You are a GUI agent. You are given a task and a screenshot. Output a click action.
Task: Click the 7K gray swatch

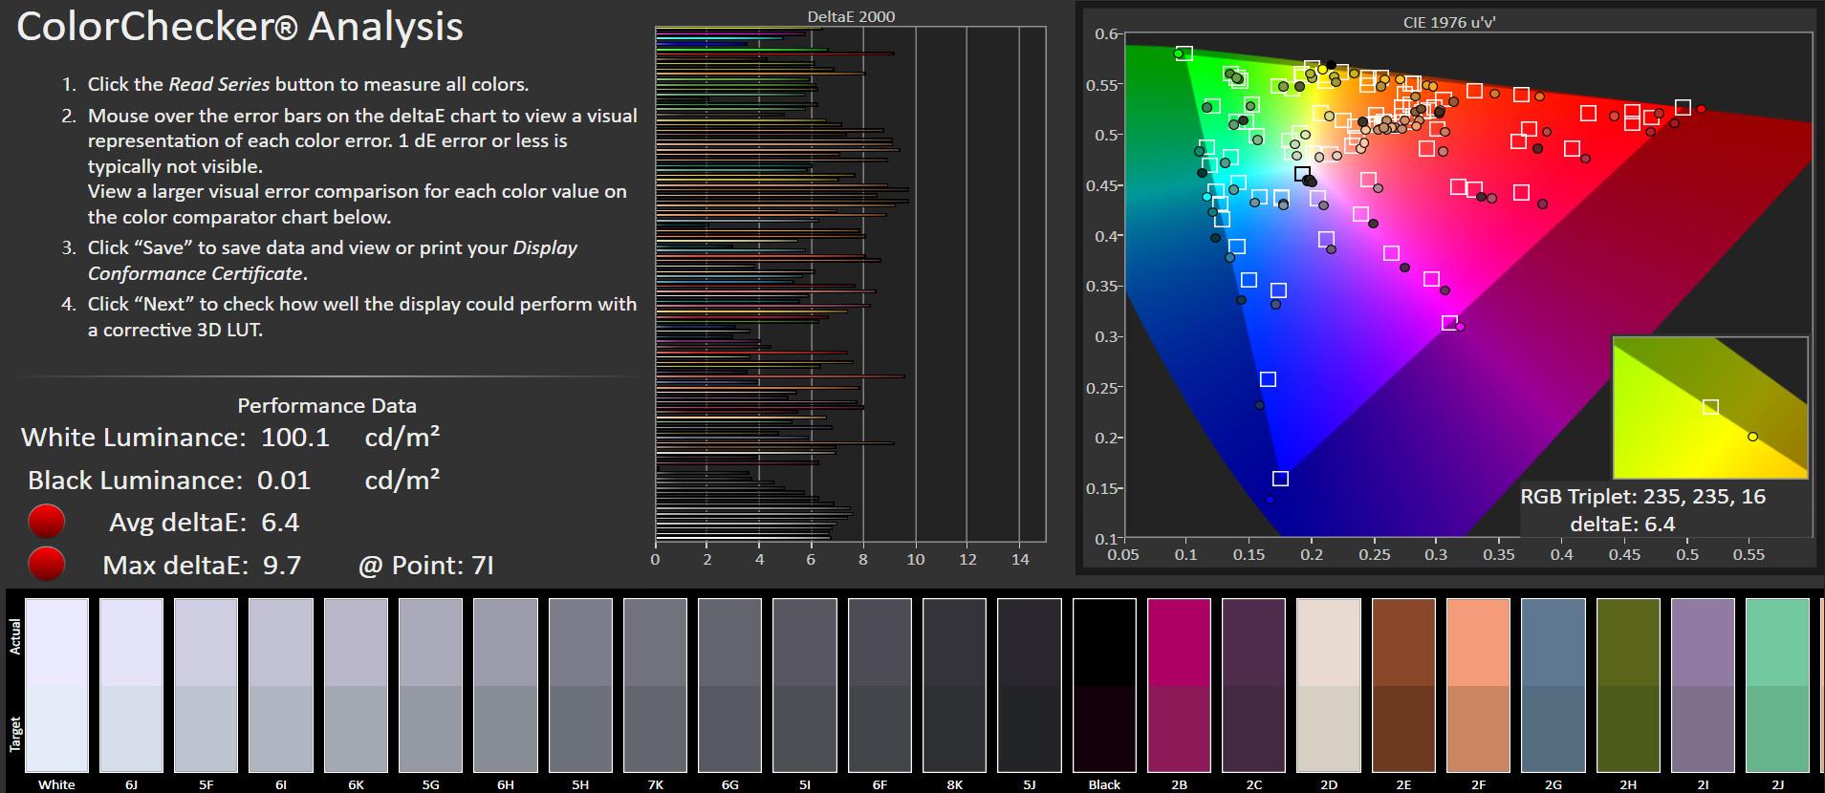tap(655, 685)
